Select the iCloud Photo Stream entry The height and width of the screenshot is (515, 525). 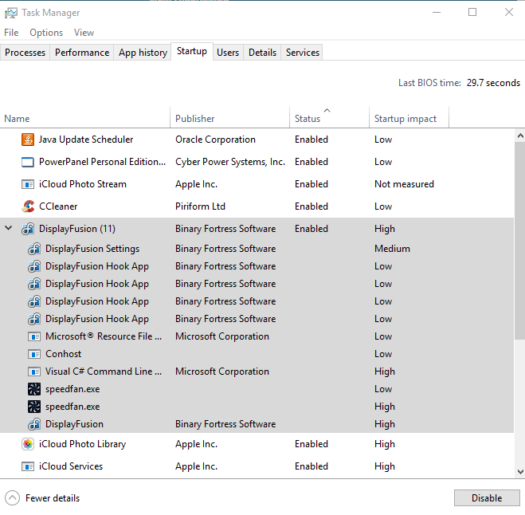(83, 184)
